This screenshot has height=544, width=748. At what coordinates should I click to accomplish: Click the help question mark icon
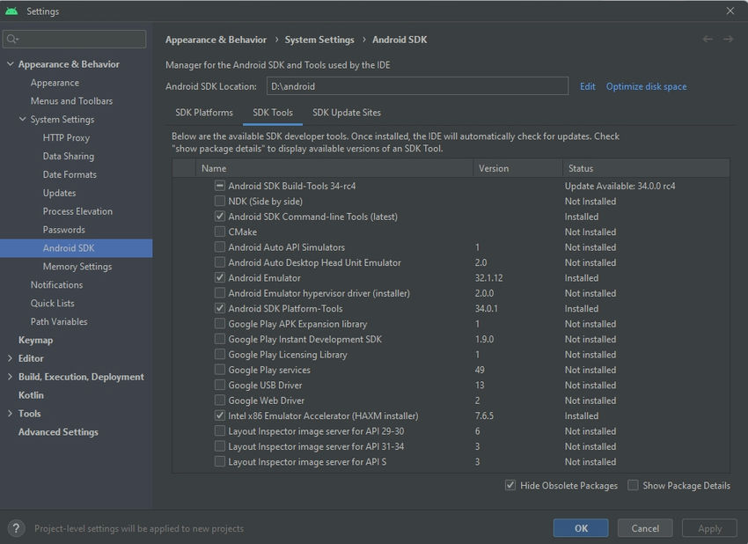pyautogui.click(x=17, y=528)
